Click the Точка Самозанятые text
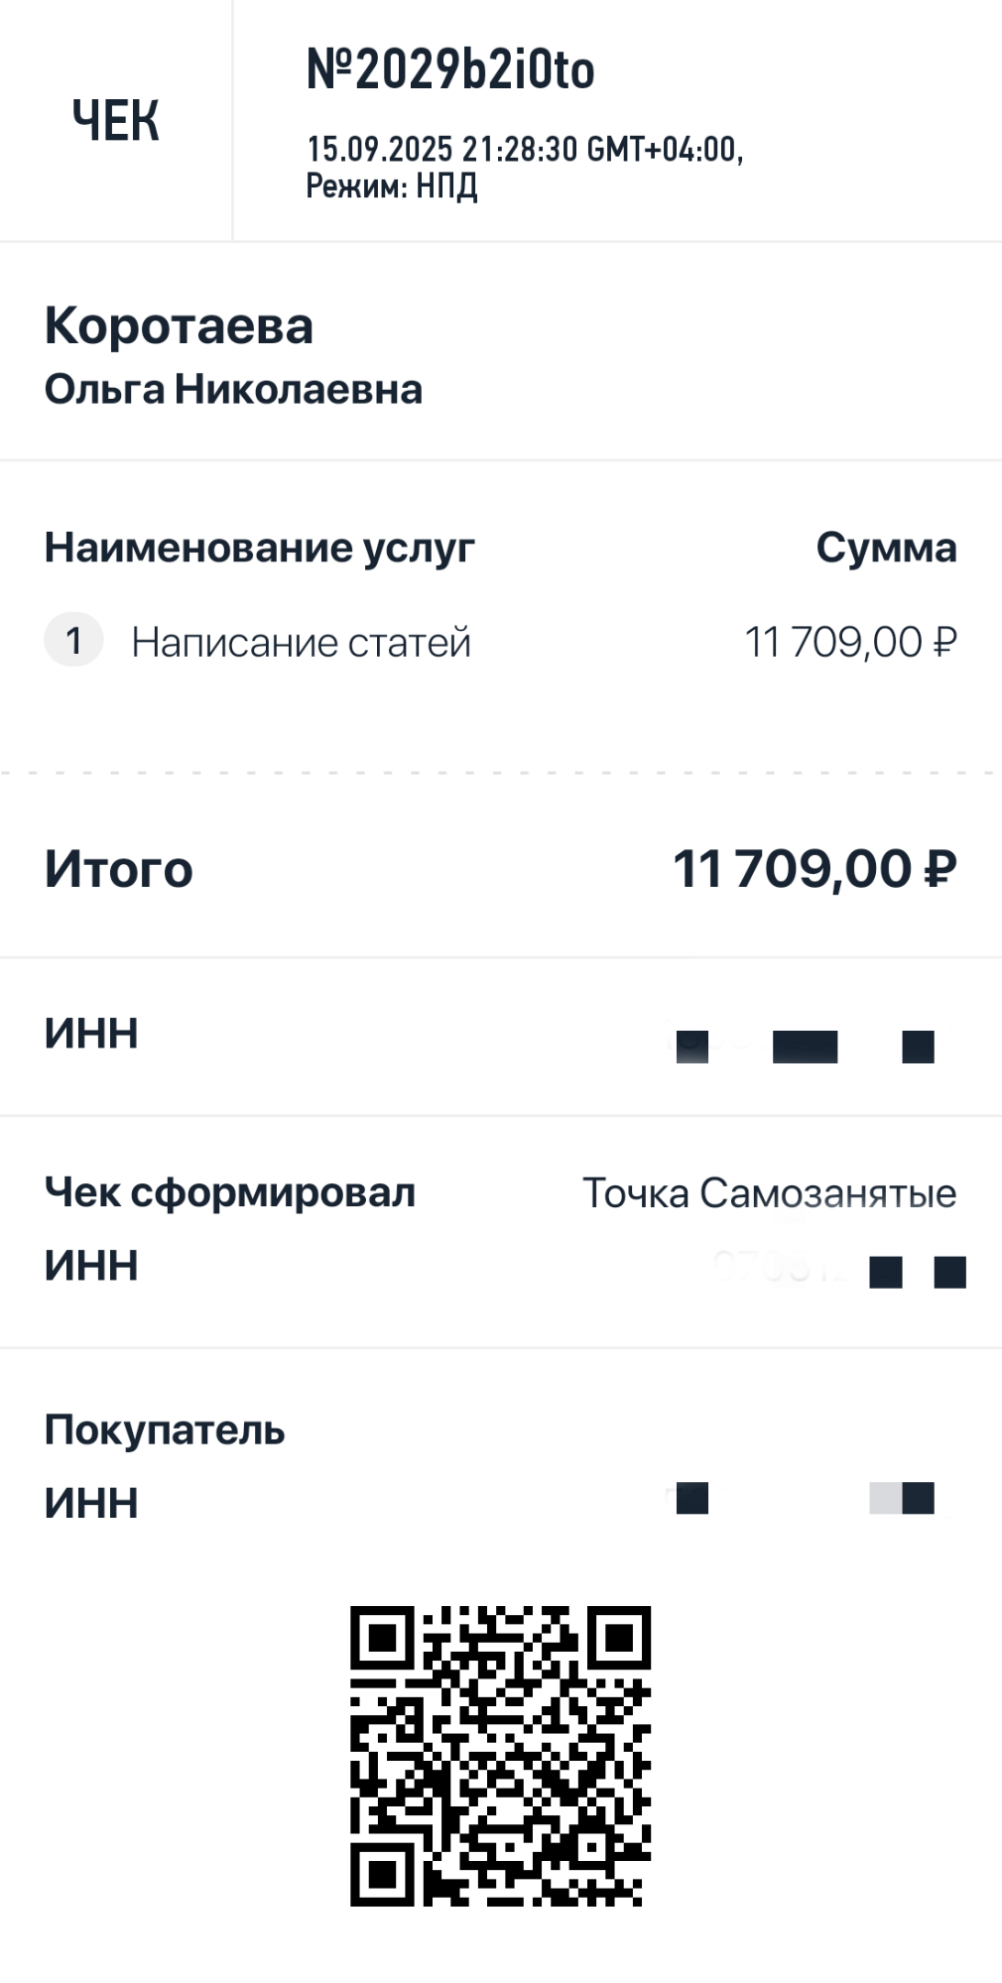Image resolution: width=1002 pixels, height=1983 pixels. (x=769, y=1193)
